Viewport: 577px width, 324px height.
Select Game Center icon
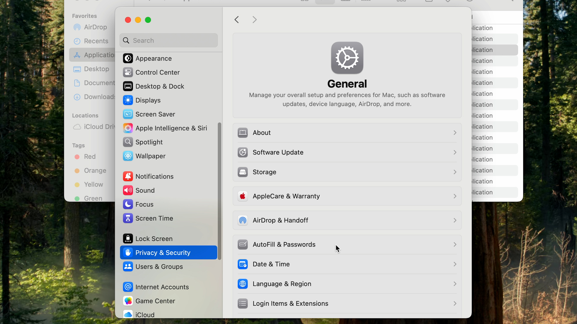point(128,301)
